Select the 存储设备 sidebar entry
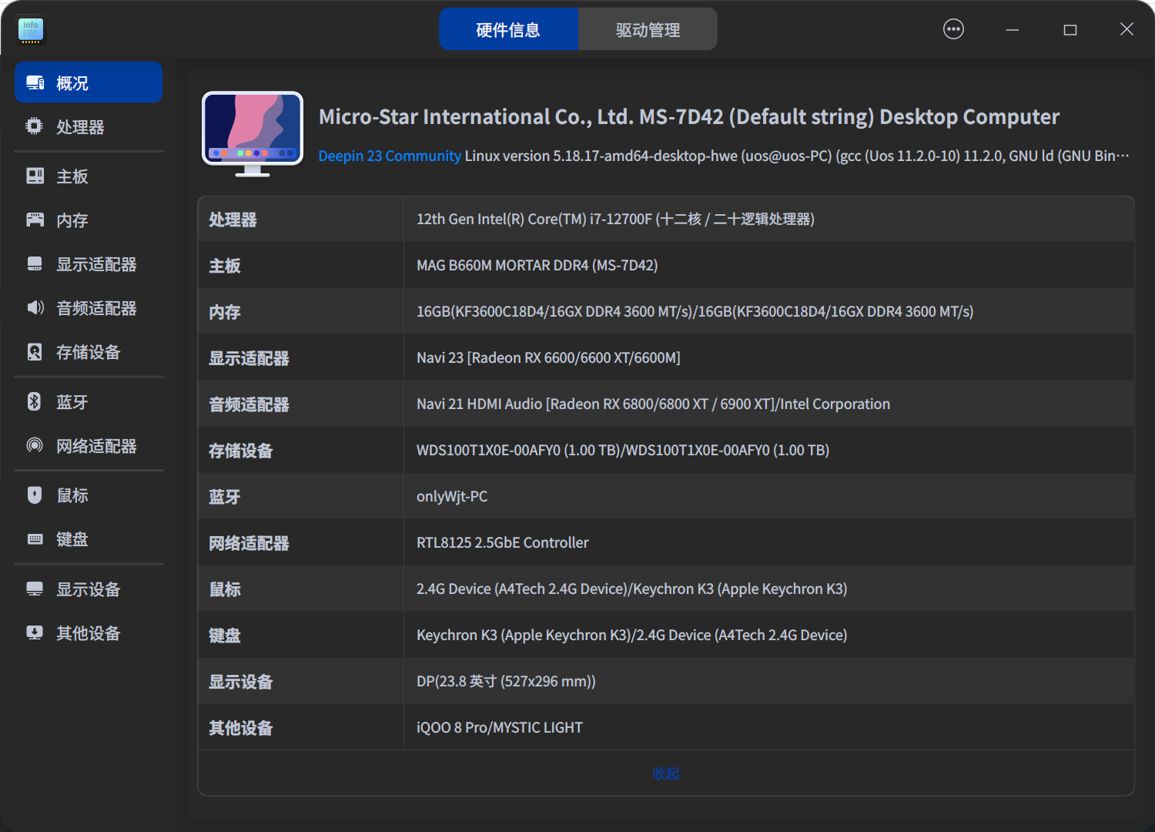 pos(86,352)
